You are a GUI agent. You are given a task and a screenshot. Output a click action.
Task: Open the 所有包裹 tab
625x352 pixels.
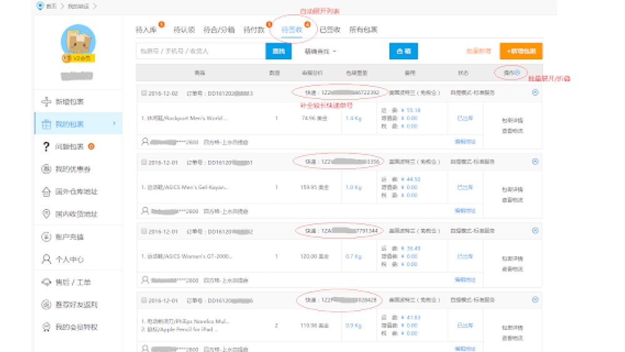coord(363,30)
